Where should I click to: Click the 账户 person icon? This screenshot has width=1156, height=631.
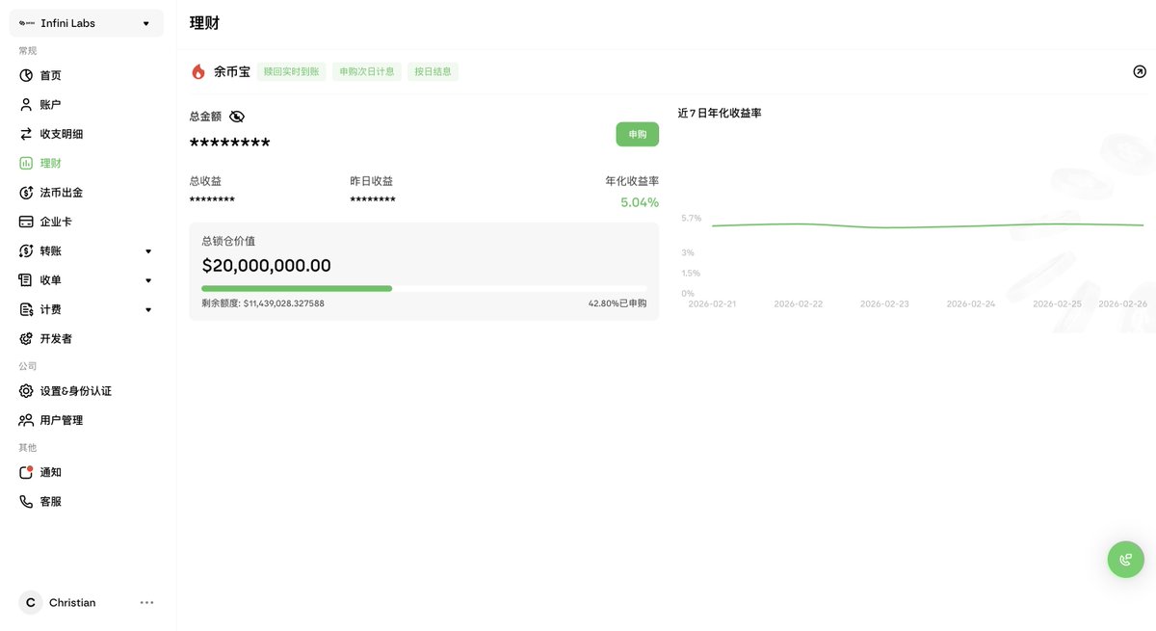click(26, 105)
